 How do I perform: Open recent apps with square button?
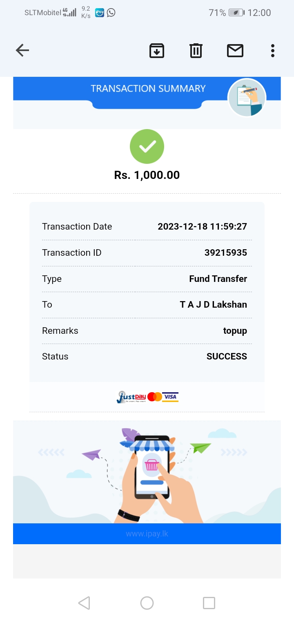coord(209,603)
